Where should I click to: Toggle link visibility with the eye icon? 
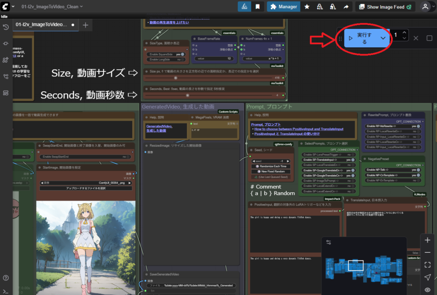click(428, 290)
